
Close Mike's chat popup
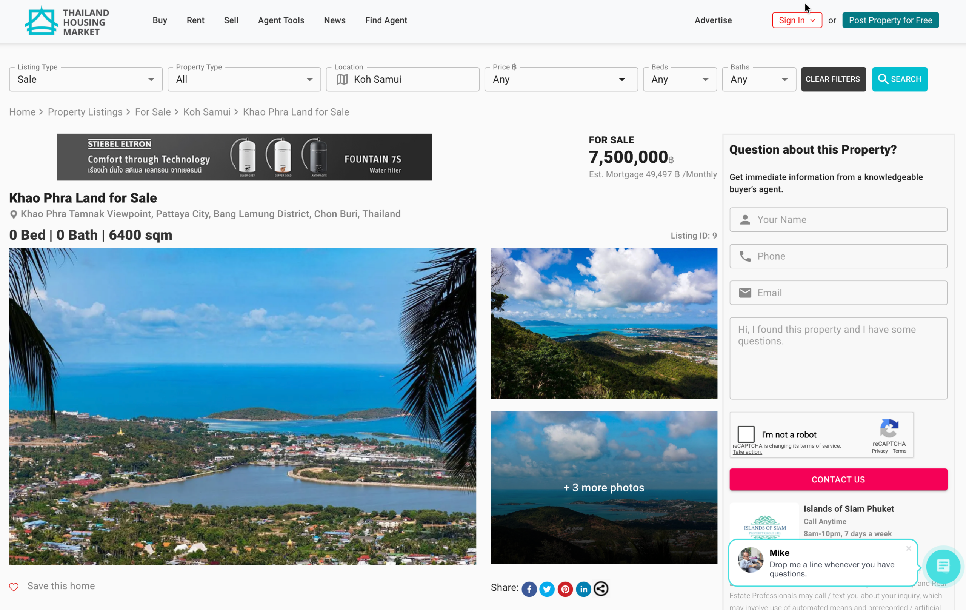pyautogui.click(x=908, y=548)
